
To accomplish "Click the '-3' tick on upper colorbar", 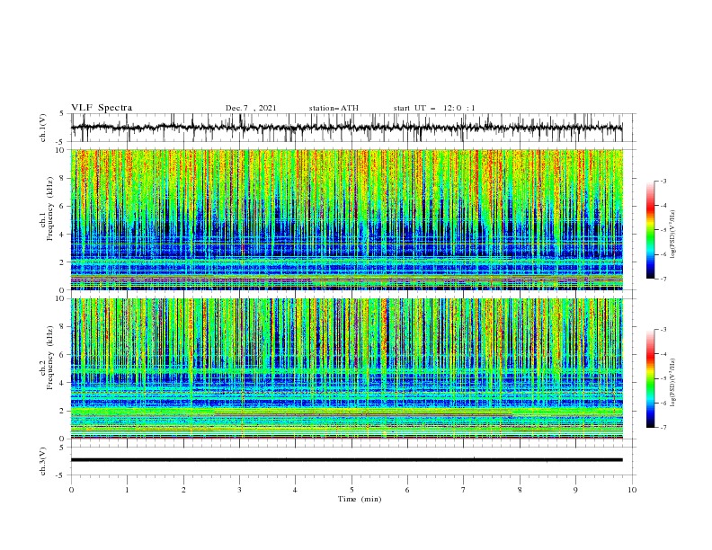I will coord(663,181).
